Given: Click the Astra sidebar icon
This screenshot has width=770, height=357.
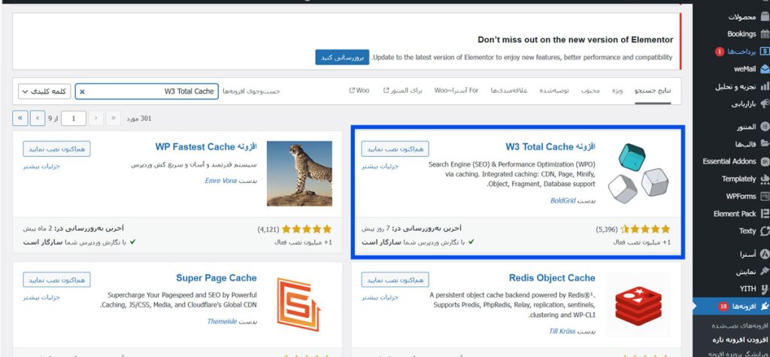Looking at the screenshot, I should 765,254.
